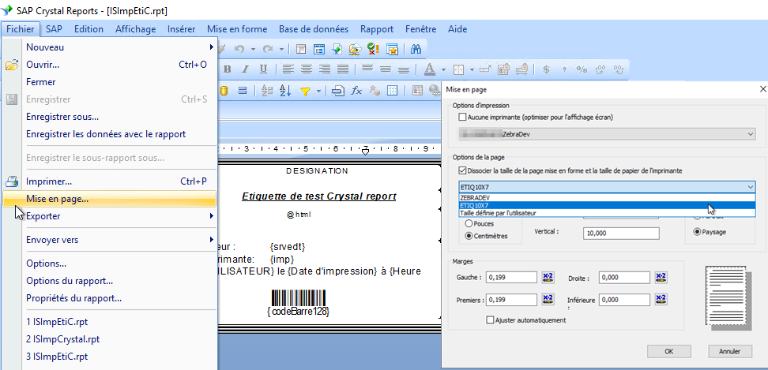This screenshot has height=370, width=768.
Task: Click the fx formula icon
Action: pyautogui.click(x=356, y=90)
